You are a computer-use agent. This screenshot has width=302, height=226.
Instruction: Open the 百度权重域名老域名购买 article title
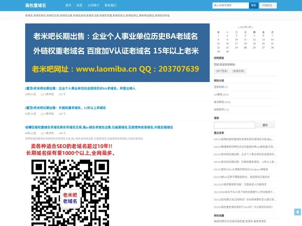click(99, 127)
